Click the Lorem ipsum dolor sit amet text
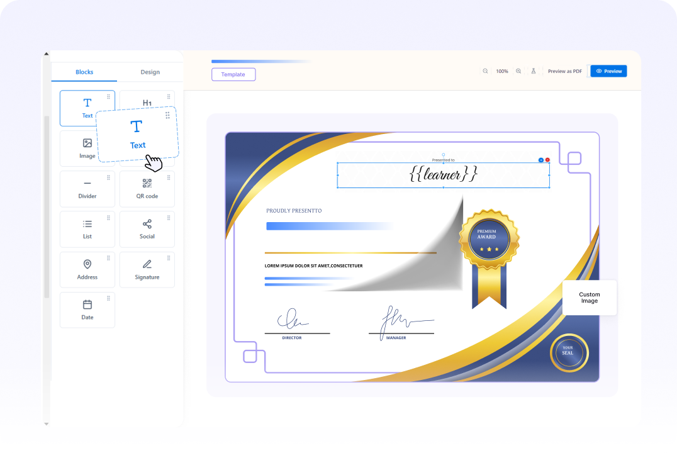The image size is (677, 453). (313, 266)
